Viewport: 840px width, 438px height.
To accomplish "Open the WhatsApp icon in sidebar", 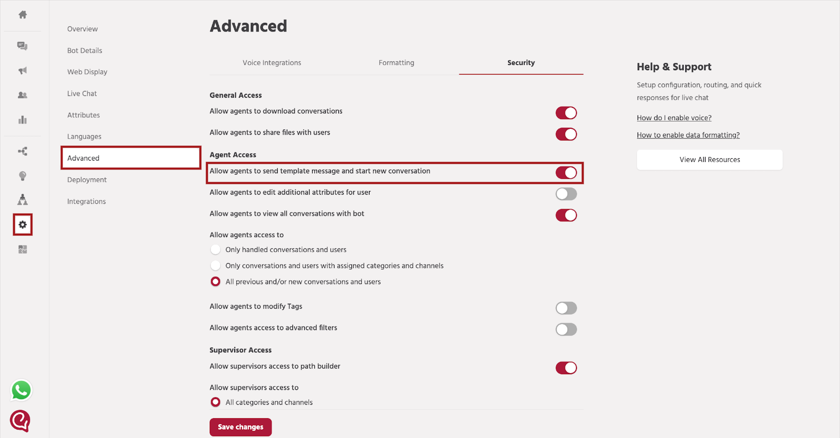I will (21, 390).
